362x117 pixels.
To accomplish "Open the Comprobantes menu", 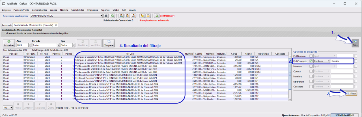I will [x=40, y=10].
